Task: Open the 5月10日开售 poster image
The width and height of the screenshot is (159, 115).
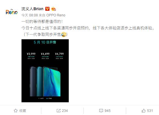Action: coord(45,71)
